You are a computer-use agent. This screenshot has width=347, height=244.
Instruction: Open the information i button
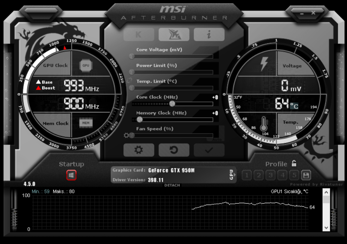point(209,34)
